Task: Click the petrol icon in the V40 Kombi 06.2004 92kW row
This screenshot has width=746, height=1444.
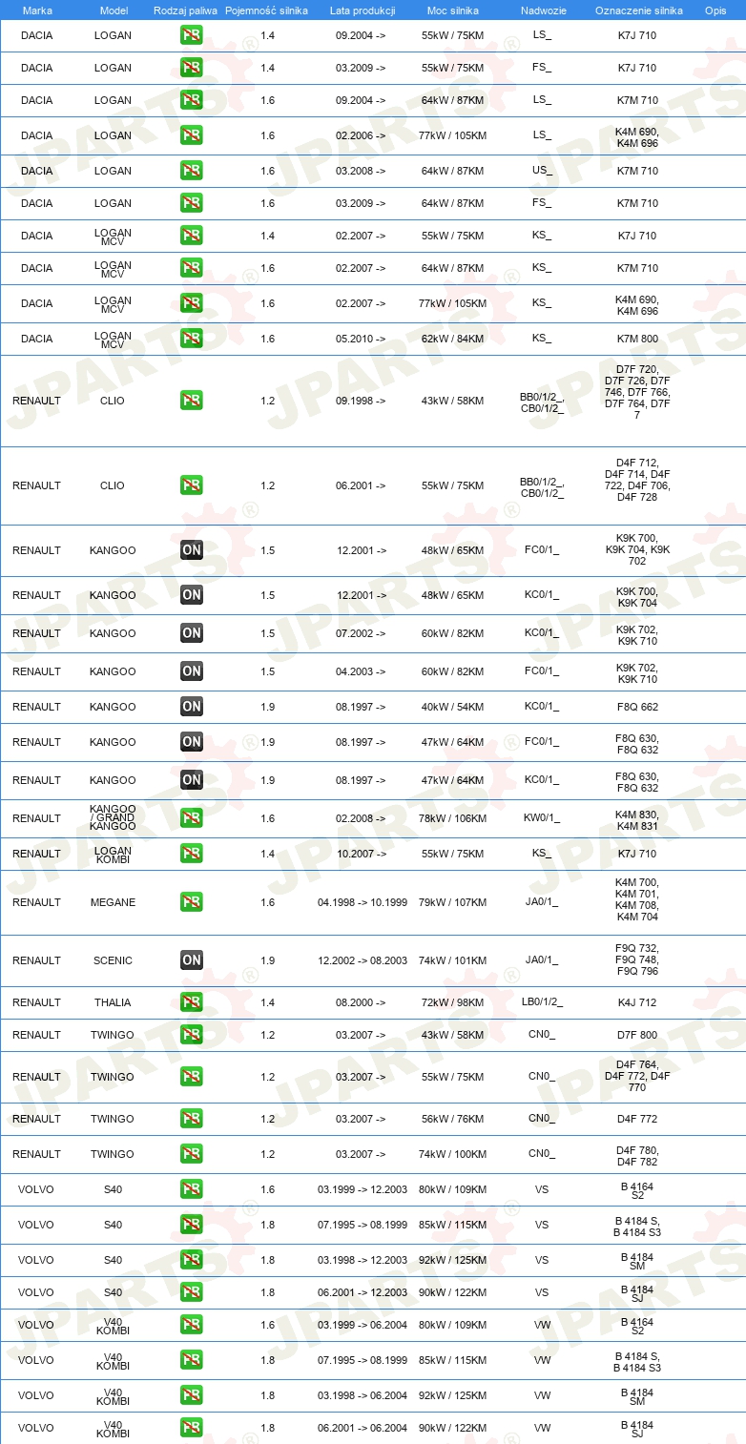Action: click(x=192, y=1395)
